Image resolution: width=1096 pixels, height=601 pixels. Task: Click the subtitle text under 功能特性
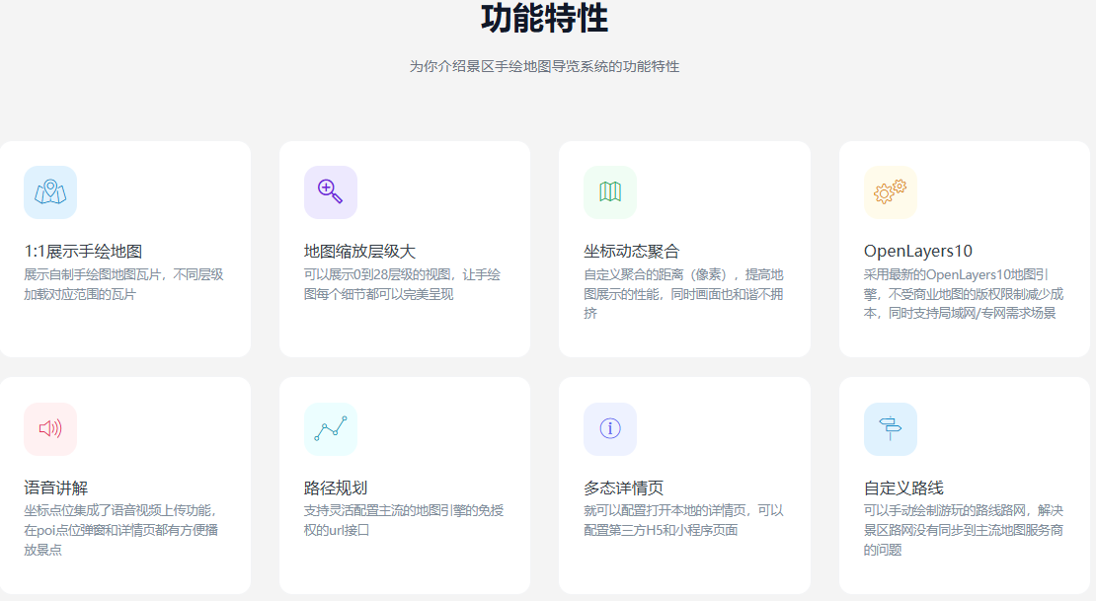click(544, 66)
